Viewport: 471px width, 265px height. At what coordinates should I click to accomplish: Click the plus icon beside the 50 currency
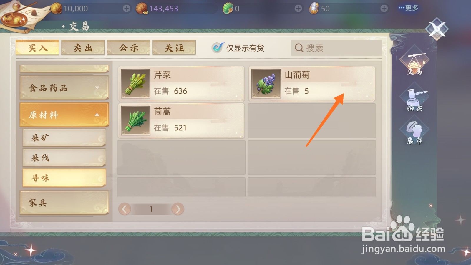click(x=384, y=9)
